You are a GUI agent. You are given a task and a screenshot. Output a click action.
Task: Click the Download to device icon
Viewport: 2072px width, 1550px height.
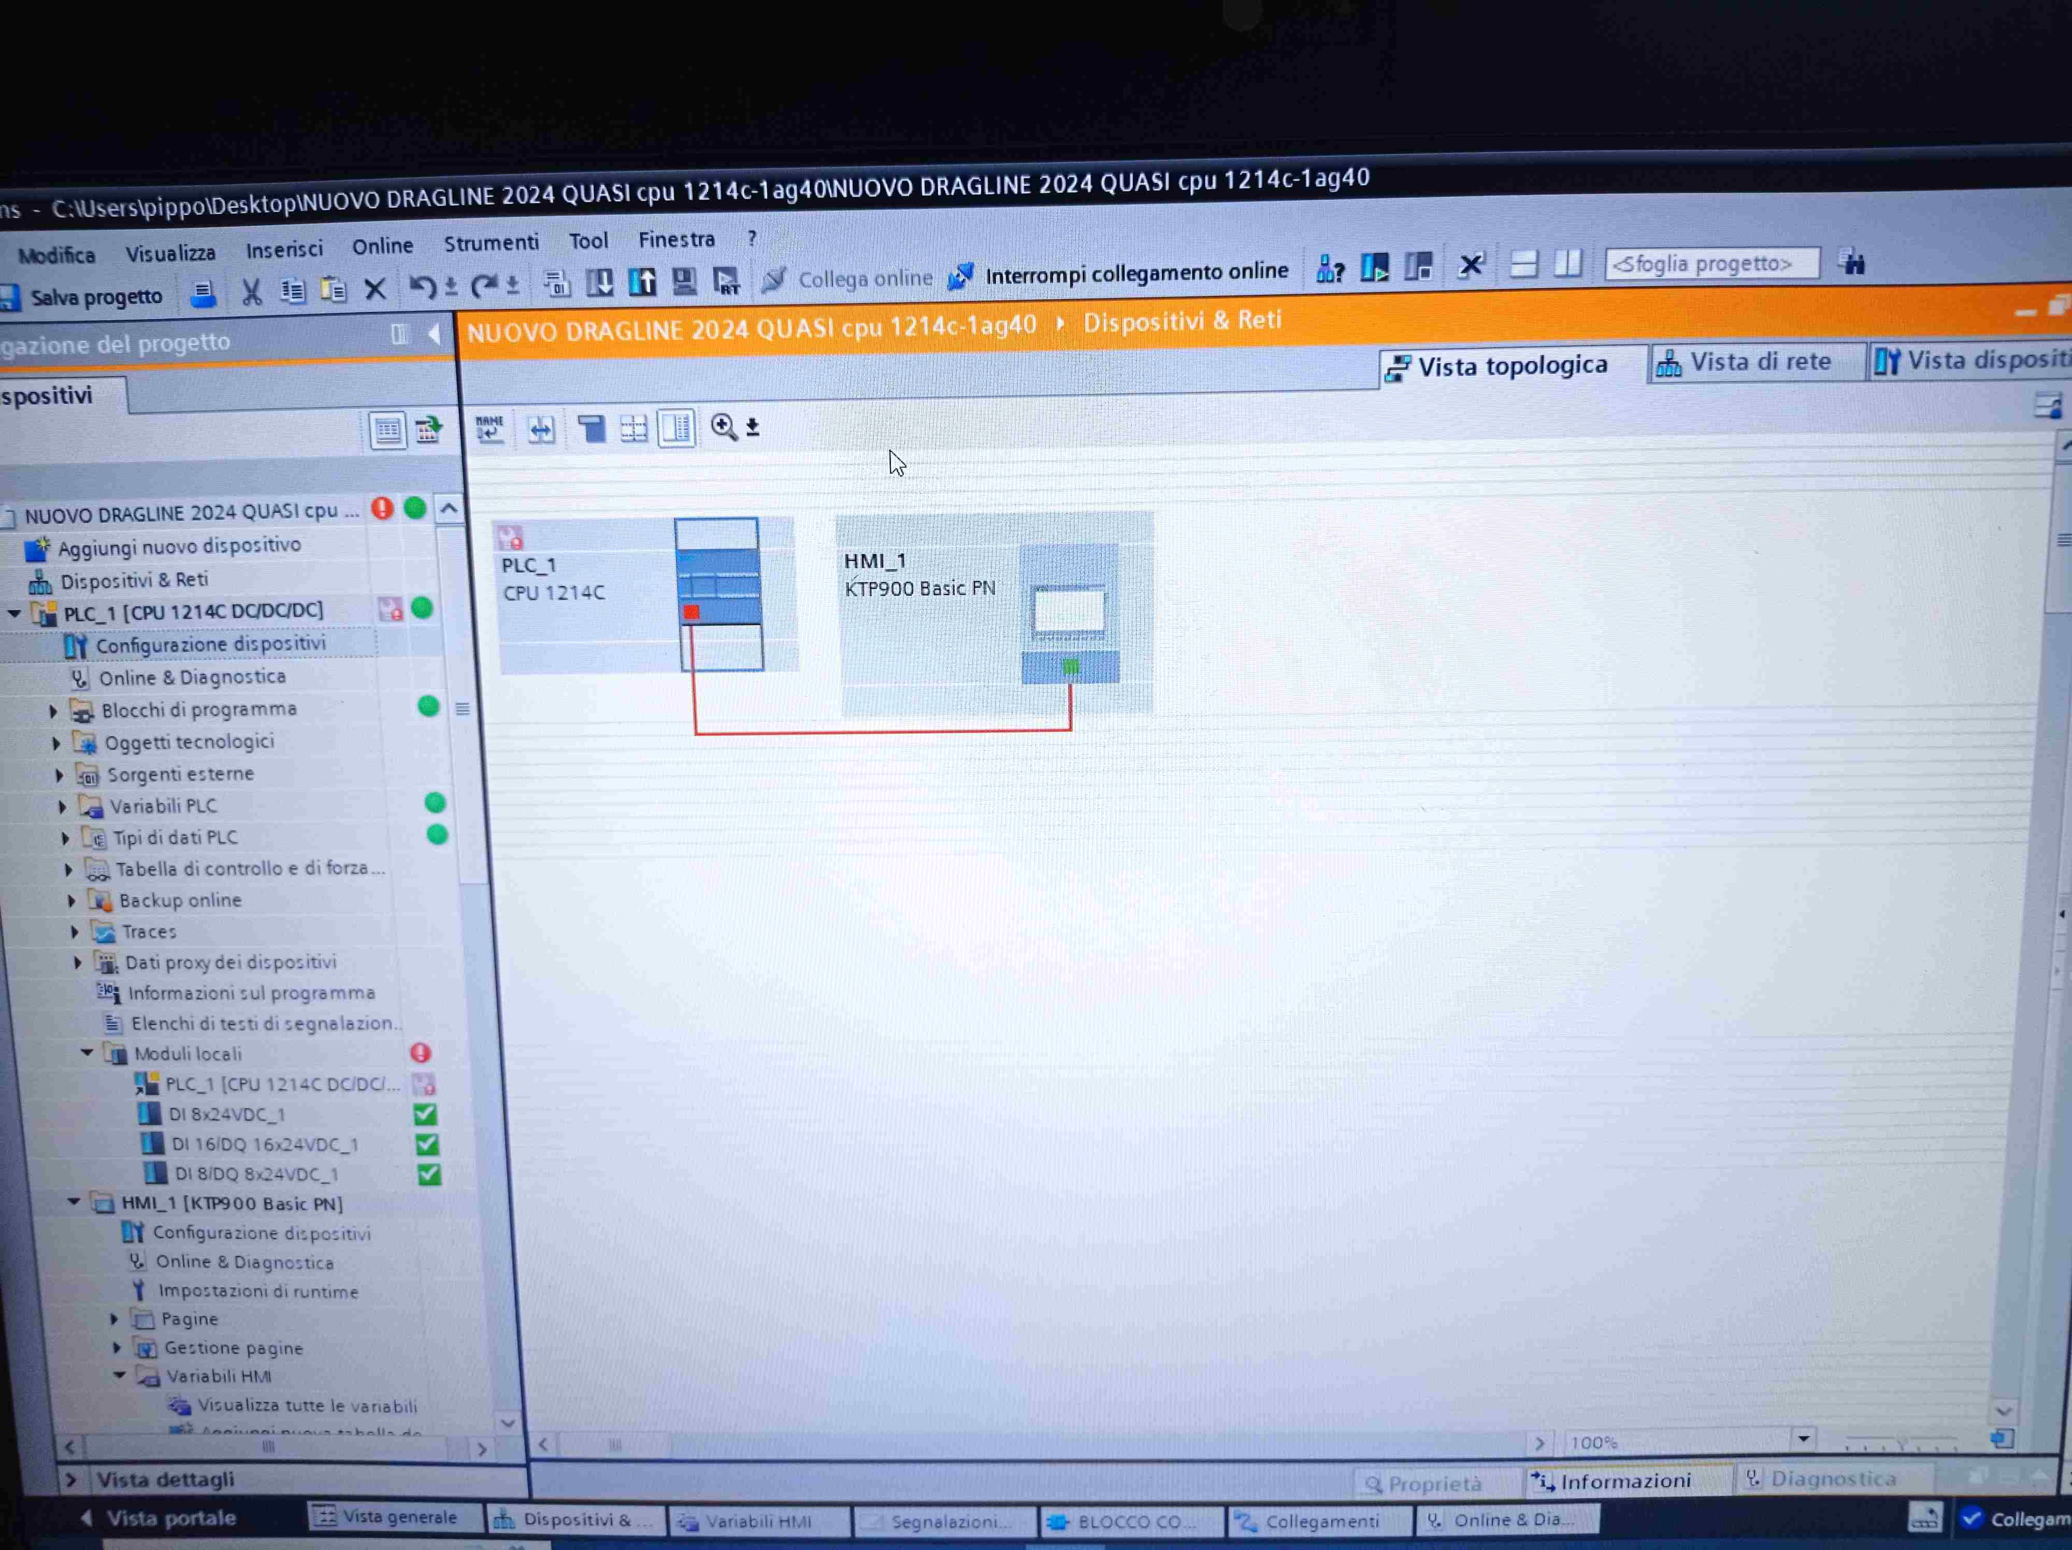click(x=599, y=282)
